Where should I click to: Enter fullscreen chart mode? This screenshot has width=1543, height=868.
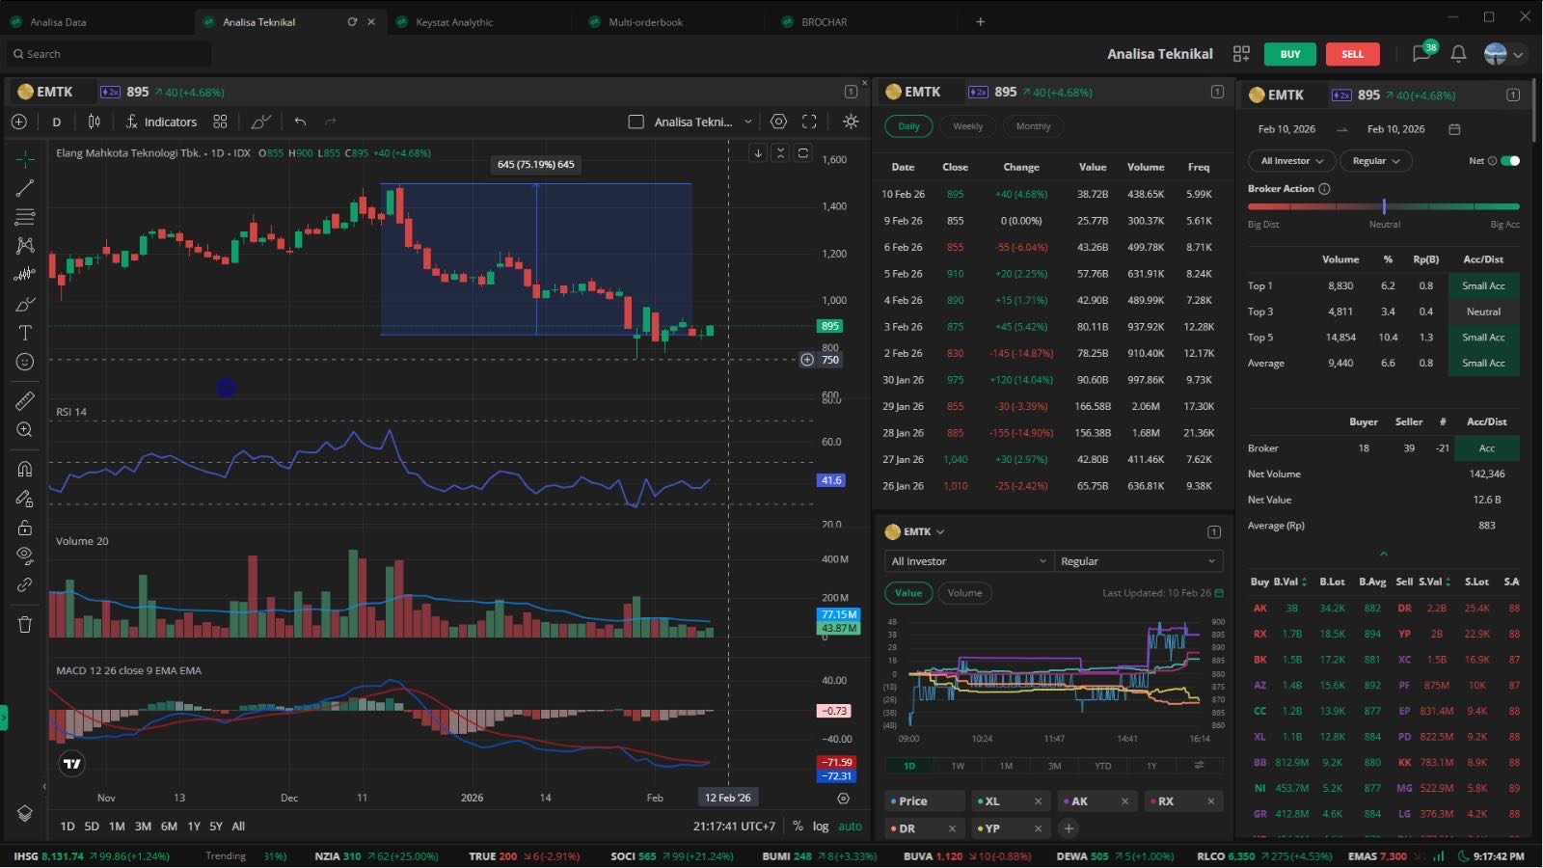[x=809, y=122]
